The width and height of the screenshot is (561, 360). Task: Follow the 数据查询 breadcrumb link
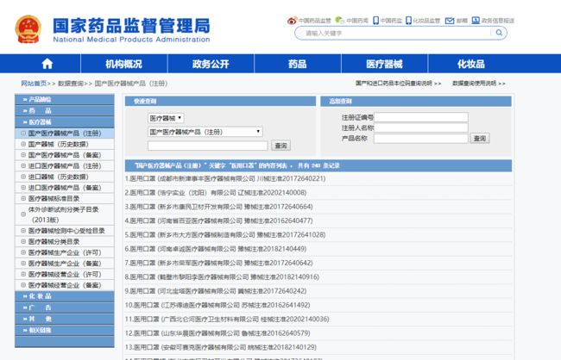71,84
